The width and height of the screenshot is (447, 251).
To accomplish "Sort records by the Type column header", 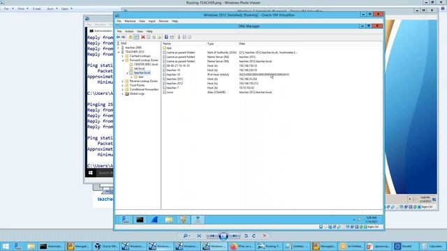I will pyautogui.click(x=222, y=43).
